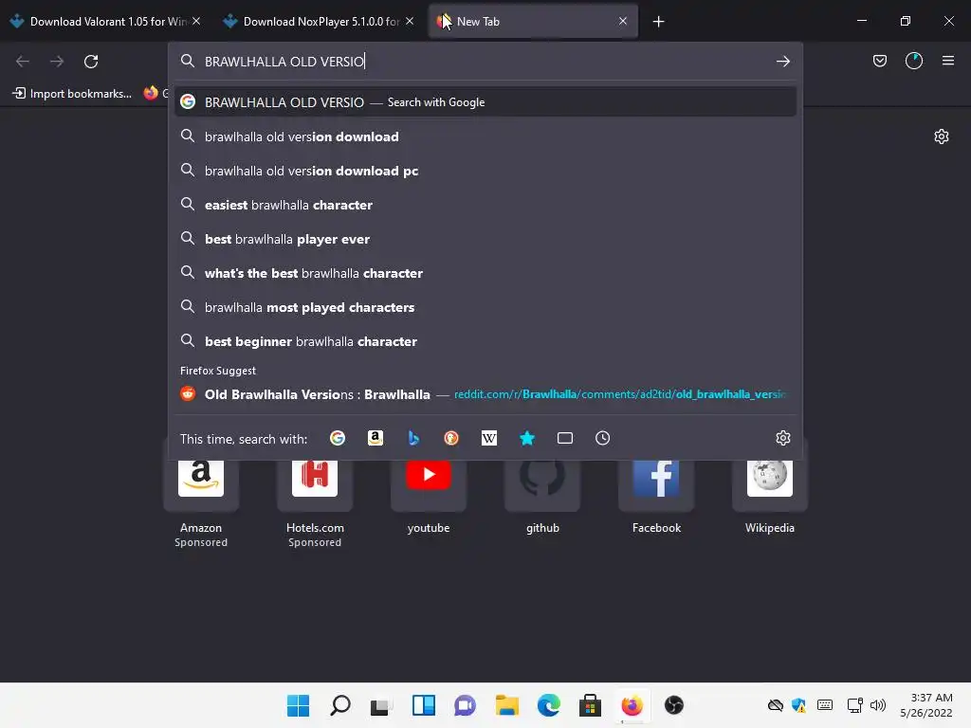Click the Firefox icon in taskbar
The width and height of the screenshot is (971, 728).
pos(632,705)
